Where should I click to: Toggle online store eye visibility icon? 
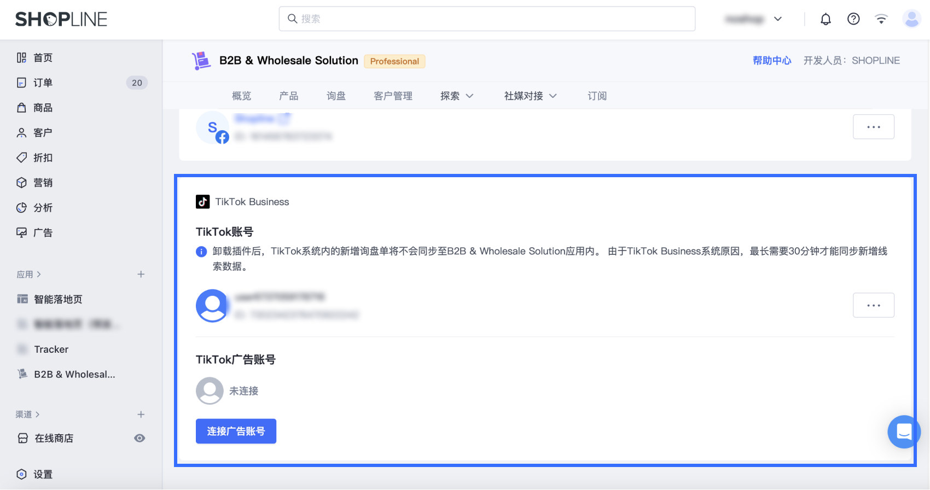click(139, 438)
